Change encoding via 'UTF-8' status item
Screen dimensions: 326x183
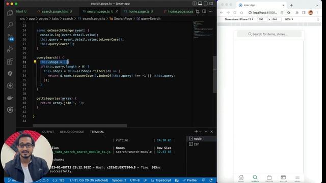134,180
